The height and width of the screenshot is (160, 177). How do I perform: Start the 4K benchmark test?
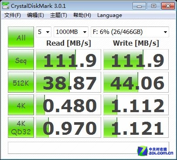point(21,105)
